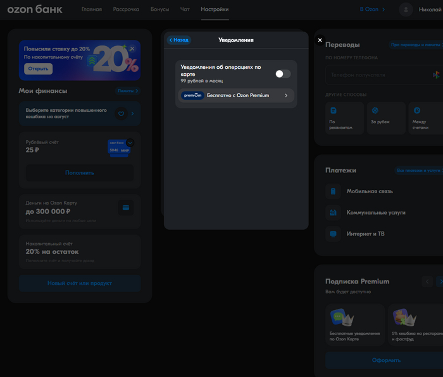Click the СБП icon in phone field
This screenshot has height=377, width=443.
click(x=436, y=75)
